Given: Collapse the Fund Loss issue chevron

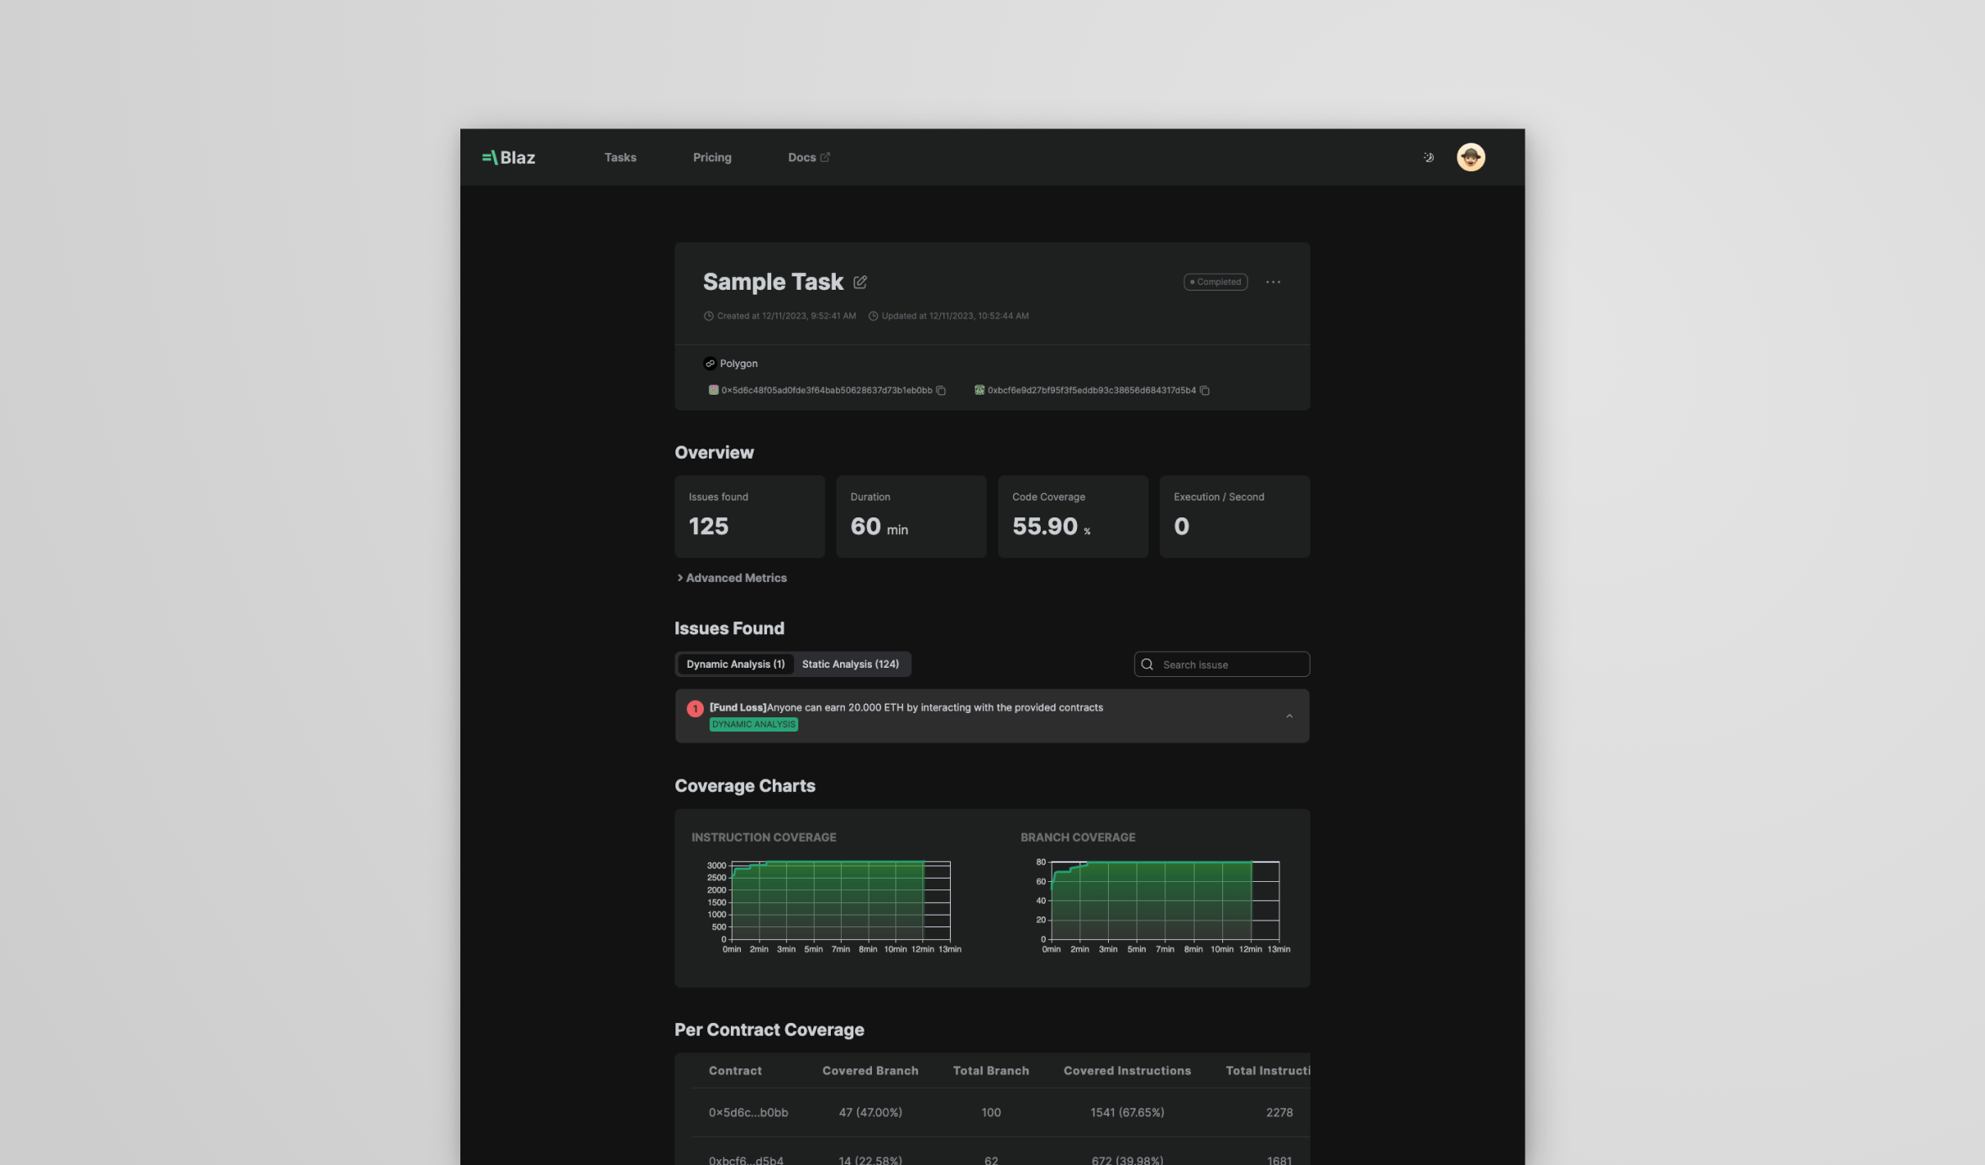Looking at the screenshot, I should (1289, 716).
